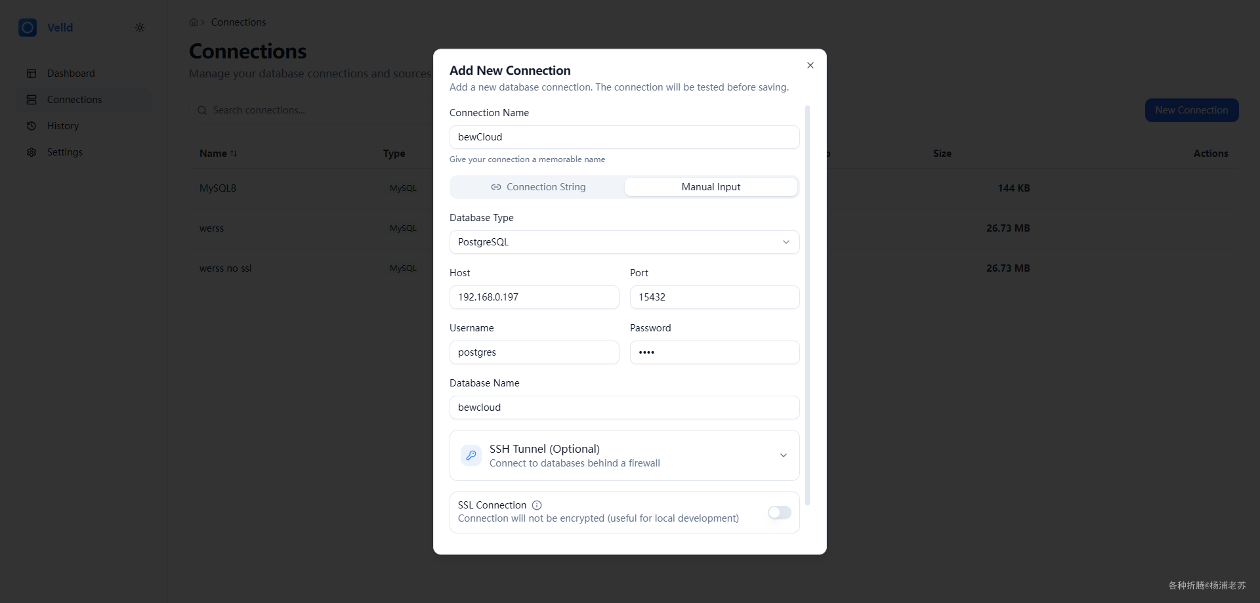
Task: Click the Name column header
Action: coord(213,154)
